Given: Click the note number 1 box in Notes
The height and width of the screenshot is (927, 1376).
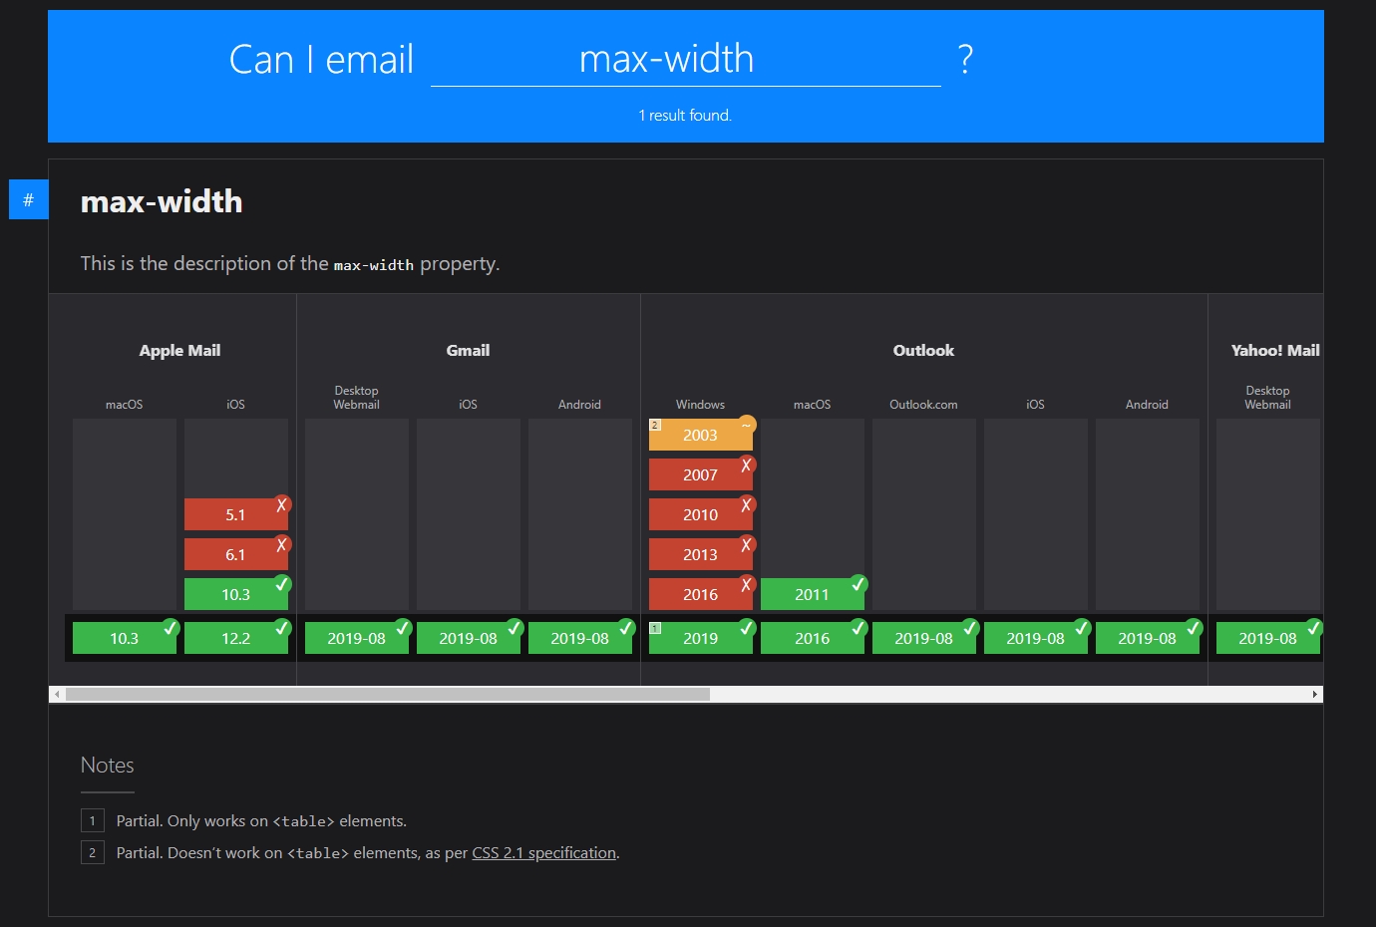Looking at the screenshot, I should [x=93, y=820].
